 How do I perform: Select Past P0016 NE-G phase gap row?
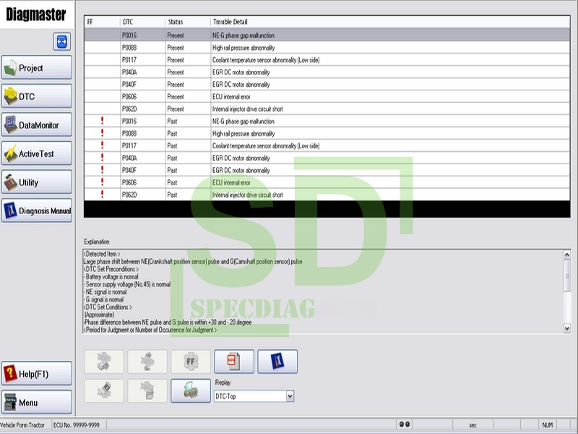coord(327,121)
